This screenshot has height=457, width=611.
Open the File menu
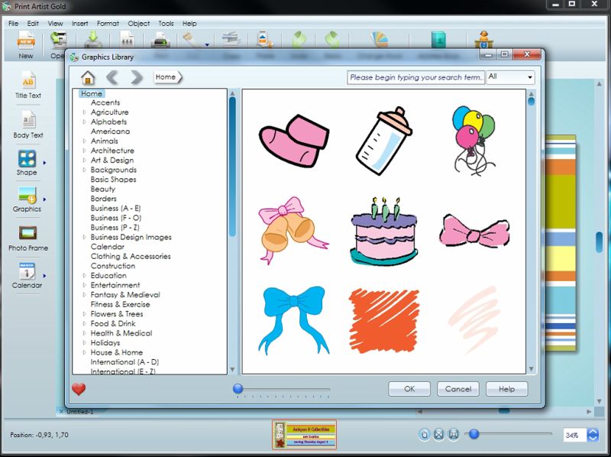coord(13,24)
